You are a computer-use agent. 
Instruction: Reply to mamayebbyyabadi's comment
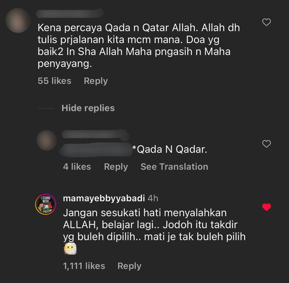(130, 266)
